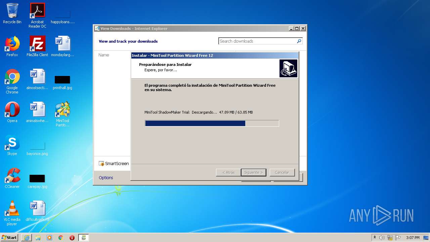
Task: Open Firefox desktop shortcut
Action: click(x=12, y=46)
